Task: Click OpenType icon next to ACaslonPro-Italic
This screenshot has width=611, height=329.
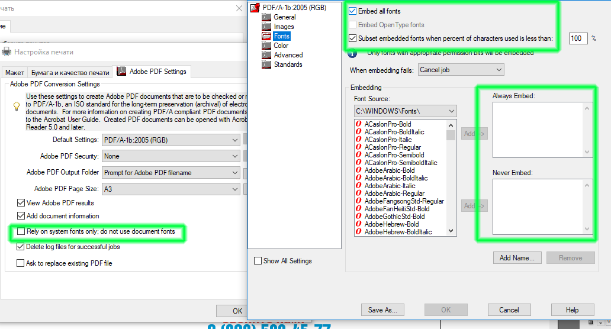Action: [359, 140]
